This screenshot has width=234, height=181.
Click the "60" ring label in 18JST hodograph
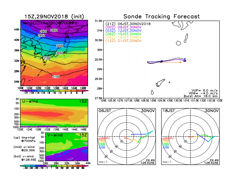[170, 156]
